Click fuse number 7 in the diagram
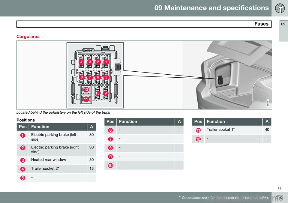The width and height of the screenshot is (288, 203). coord(90,77)
